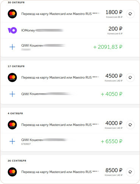
Task: Click the +4050 ₽ incoming amount
Action: click(x=112, y=94)
